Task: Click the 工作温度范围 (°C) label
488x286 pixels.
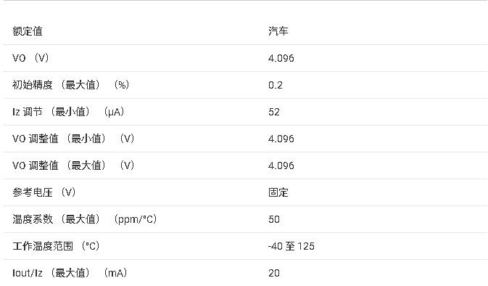Action: point(56,246)
